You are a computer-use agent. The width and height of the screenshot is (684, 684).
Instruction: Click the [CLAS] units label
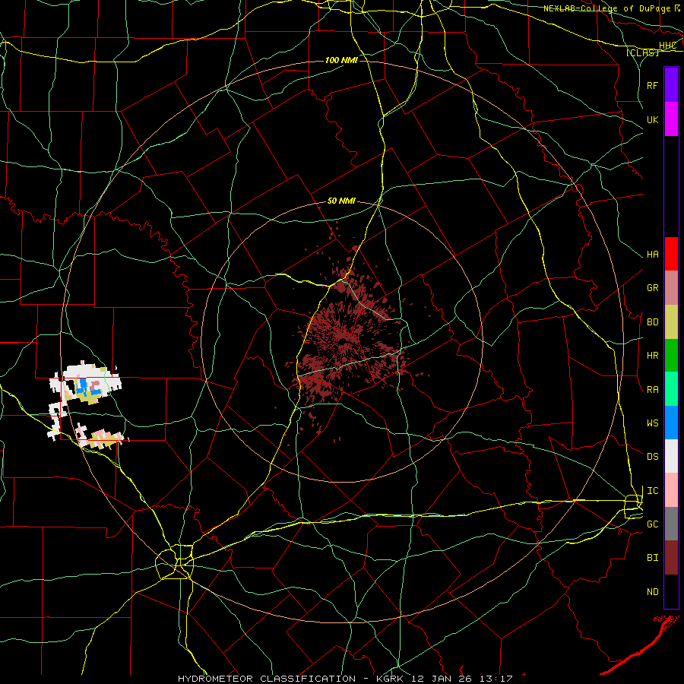(x=642, y=52)
